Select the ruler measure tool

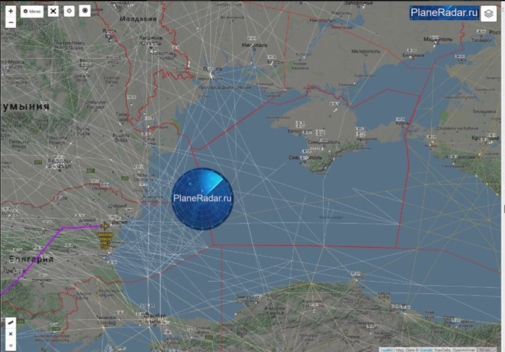click(x=11, y=322)
